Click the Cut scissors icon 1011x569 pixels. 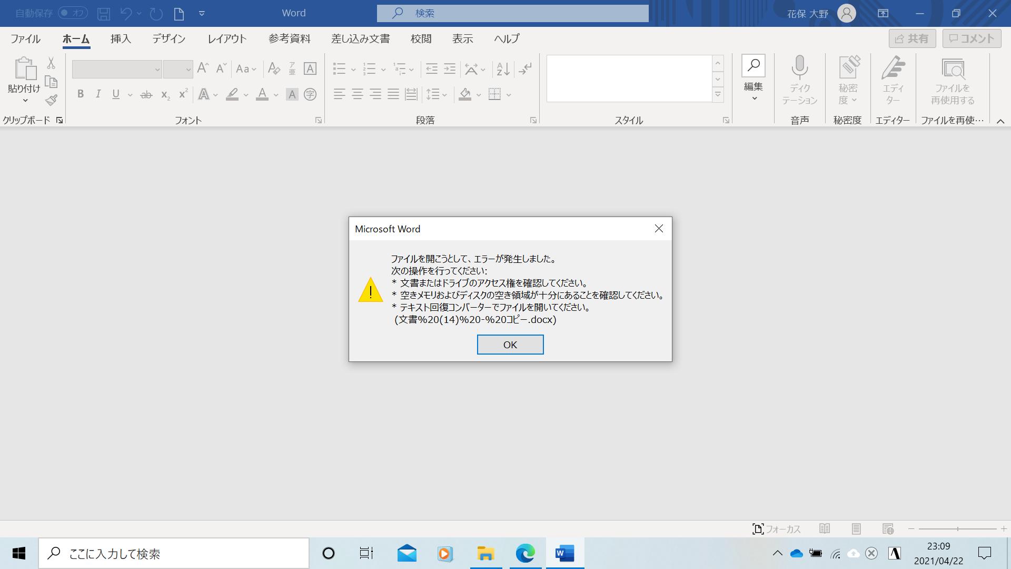51,63
